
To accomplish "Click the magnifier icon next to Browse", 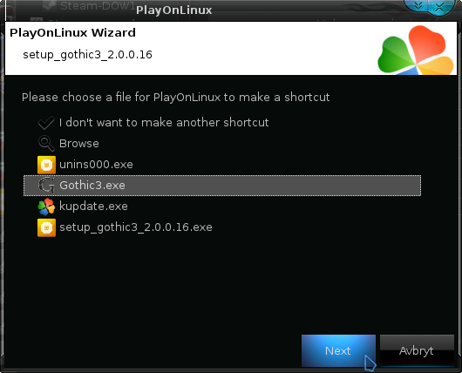I will click(46, 144).
